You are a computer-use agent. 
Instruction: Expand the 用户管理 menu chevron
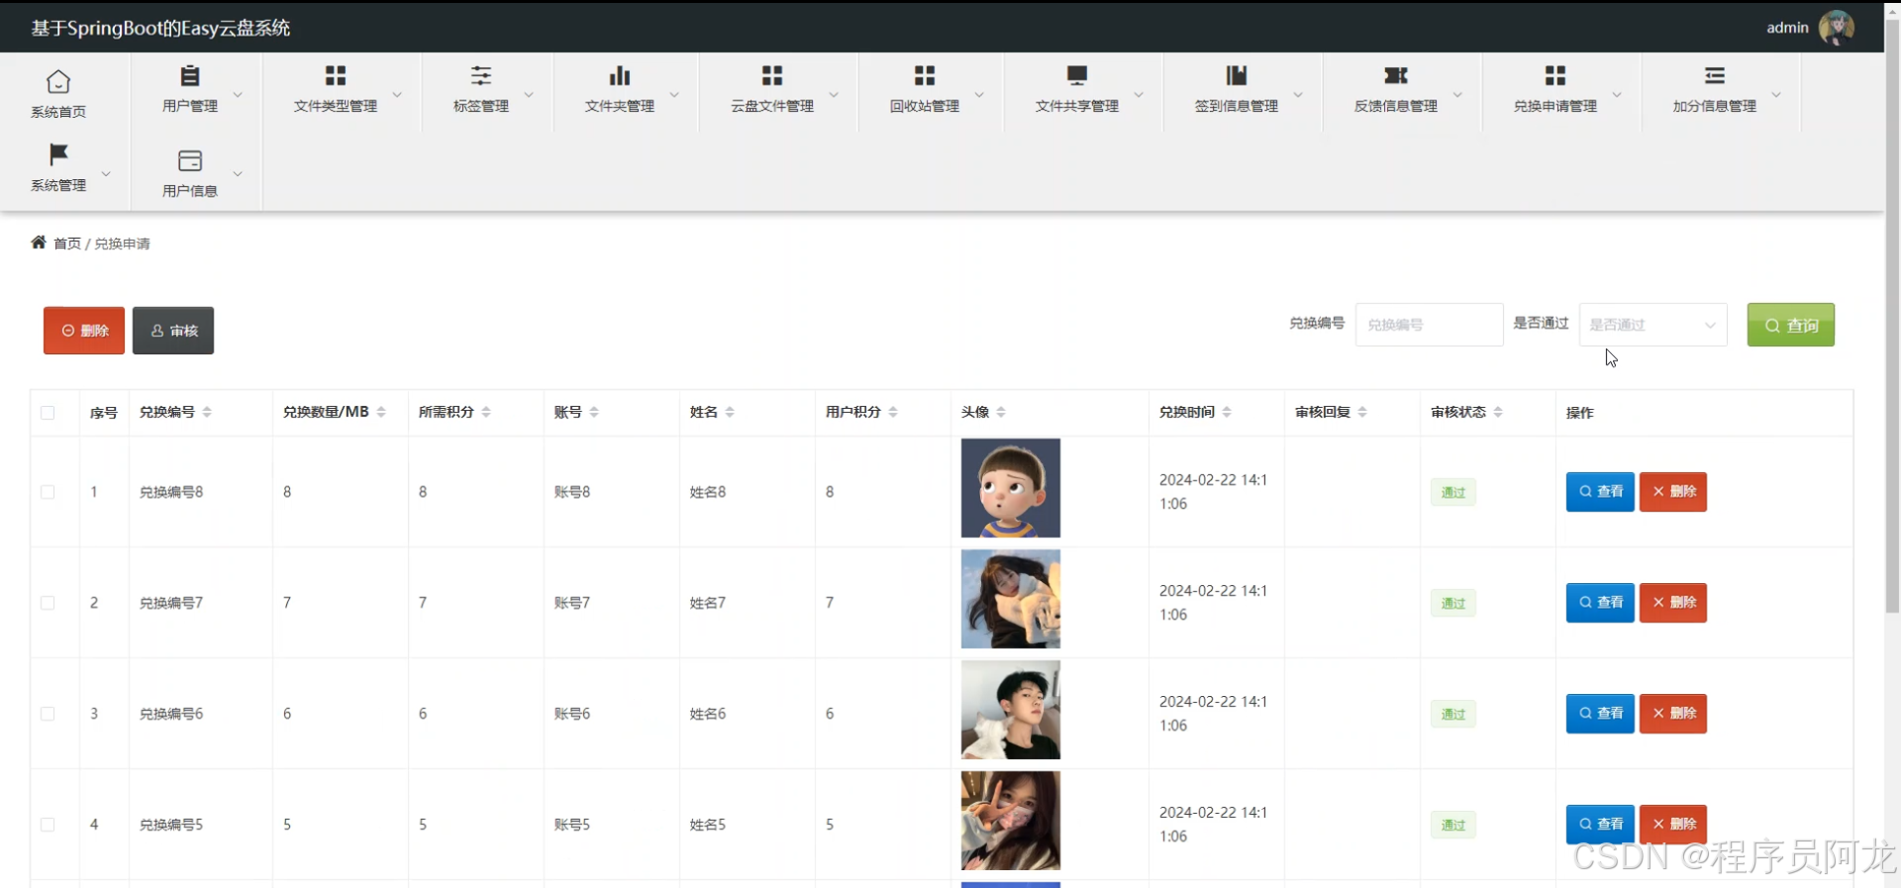(238, 95)
